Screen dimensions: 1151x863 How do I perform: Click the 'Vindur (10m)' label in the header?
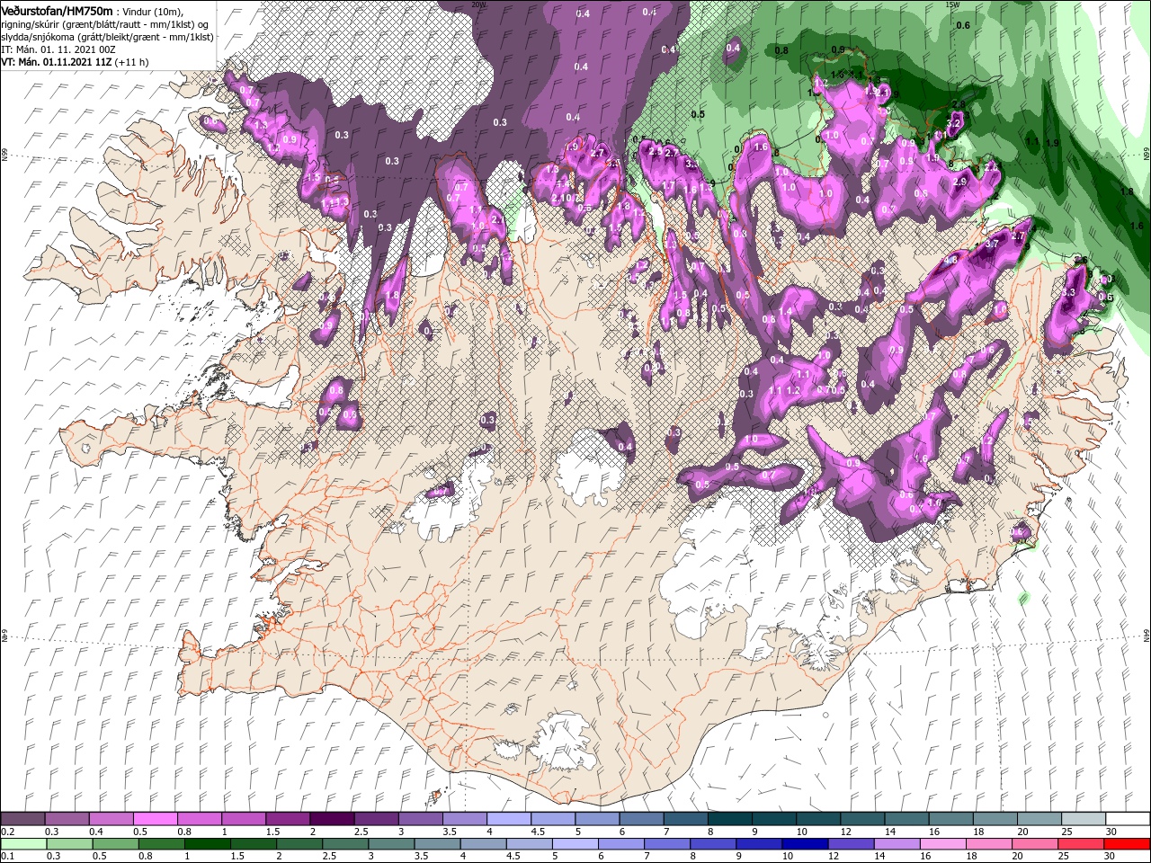[153, 12]
